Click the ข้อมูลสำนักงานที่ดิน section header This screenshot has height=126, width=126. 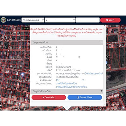[67, 91]
